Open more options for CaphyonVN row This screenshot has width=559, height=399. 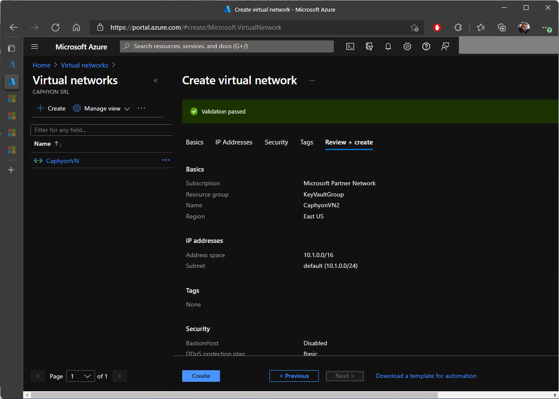coord(166,160)
